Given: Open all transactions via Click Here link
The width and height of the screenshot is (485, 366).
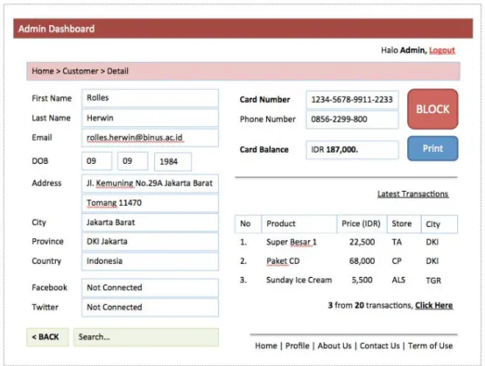Looking at the screenshot, I should coord(434,306).
